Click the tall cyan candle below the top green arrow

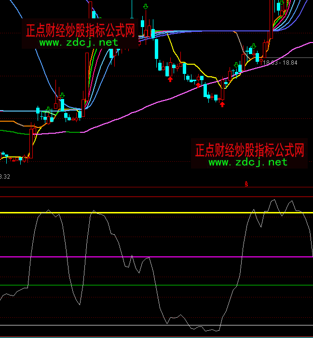point(157,49)
